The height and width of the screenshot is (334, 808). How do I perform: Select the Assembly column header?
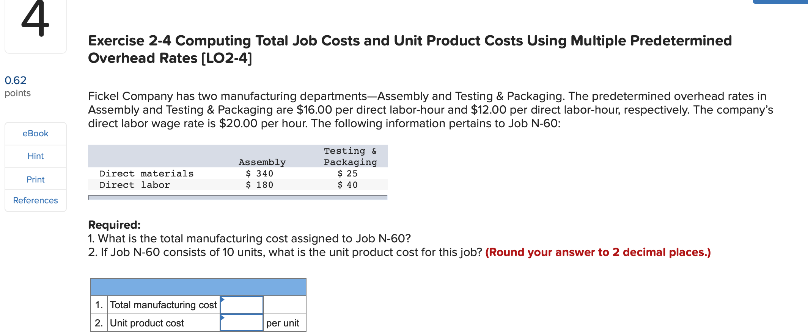[x=262, y=162]
